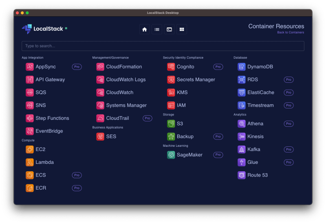Click the CloudWatch label
The height and width of the screenshot is (223, 326).
pos(120,93)
